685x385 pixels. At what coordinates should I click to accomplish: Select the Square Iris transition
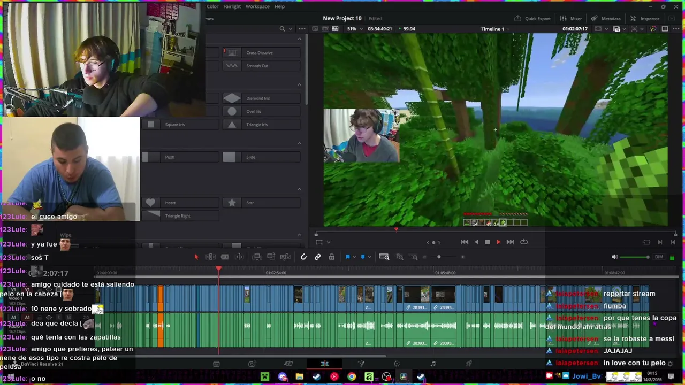click(x=180, y=125)
